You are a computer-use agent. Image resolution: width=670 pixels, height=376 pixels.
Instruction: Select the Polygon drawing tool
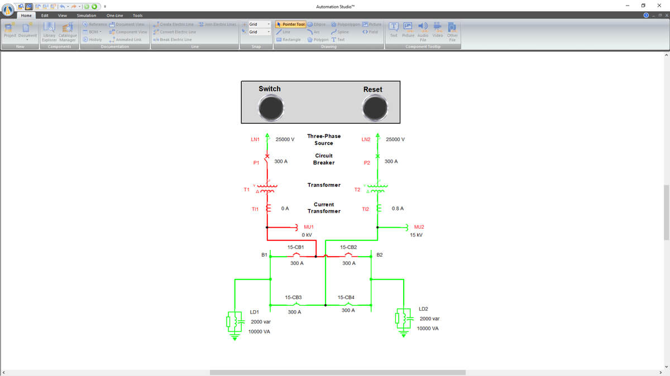click(x=318, y=40)
